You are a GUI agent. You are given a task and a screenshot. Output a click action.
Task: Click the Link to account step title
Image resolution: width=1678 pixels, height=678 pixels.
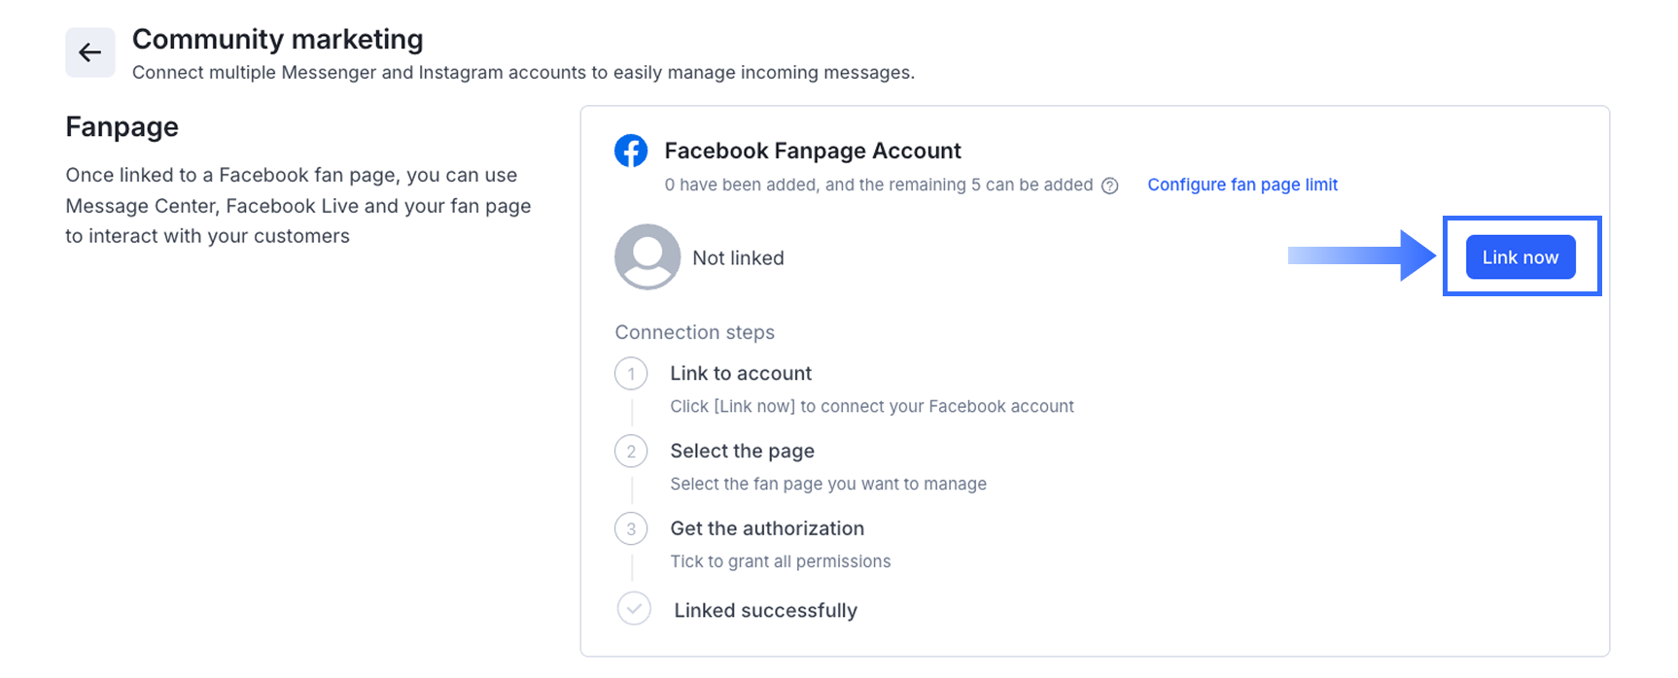pyautogui.click(x=741, y=374)
